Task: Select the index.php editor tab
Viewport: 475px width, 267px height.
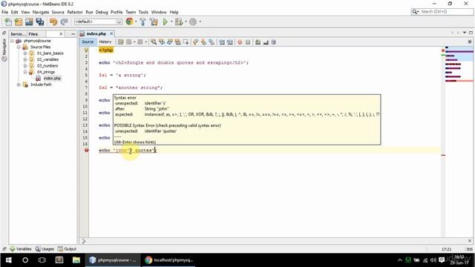Action: click(96, 33)
